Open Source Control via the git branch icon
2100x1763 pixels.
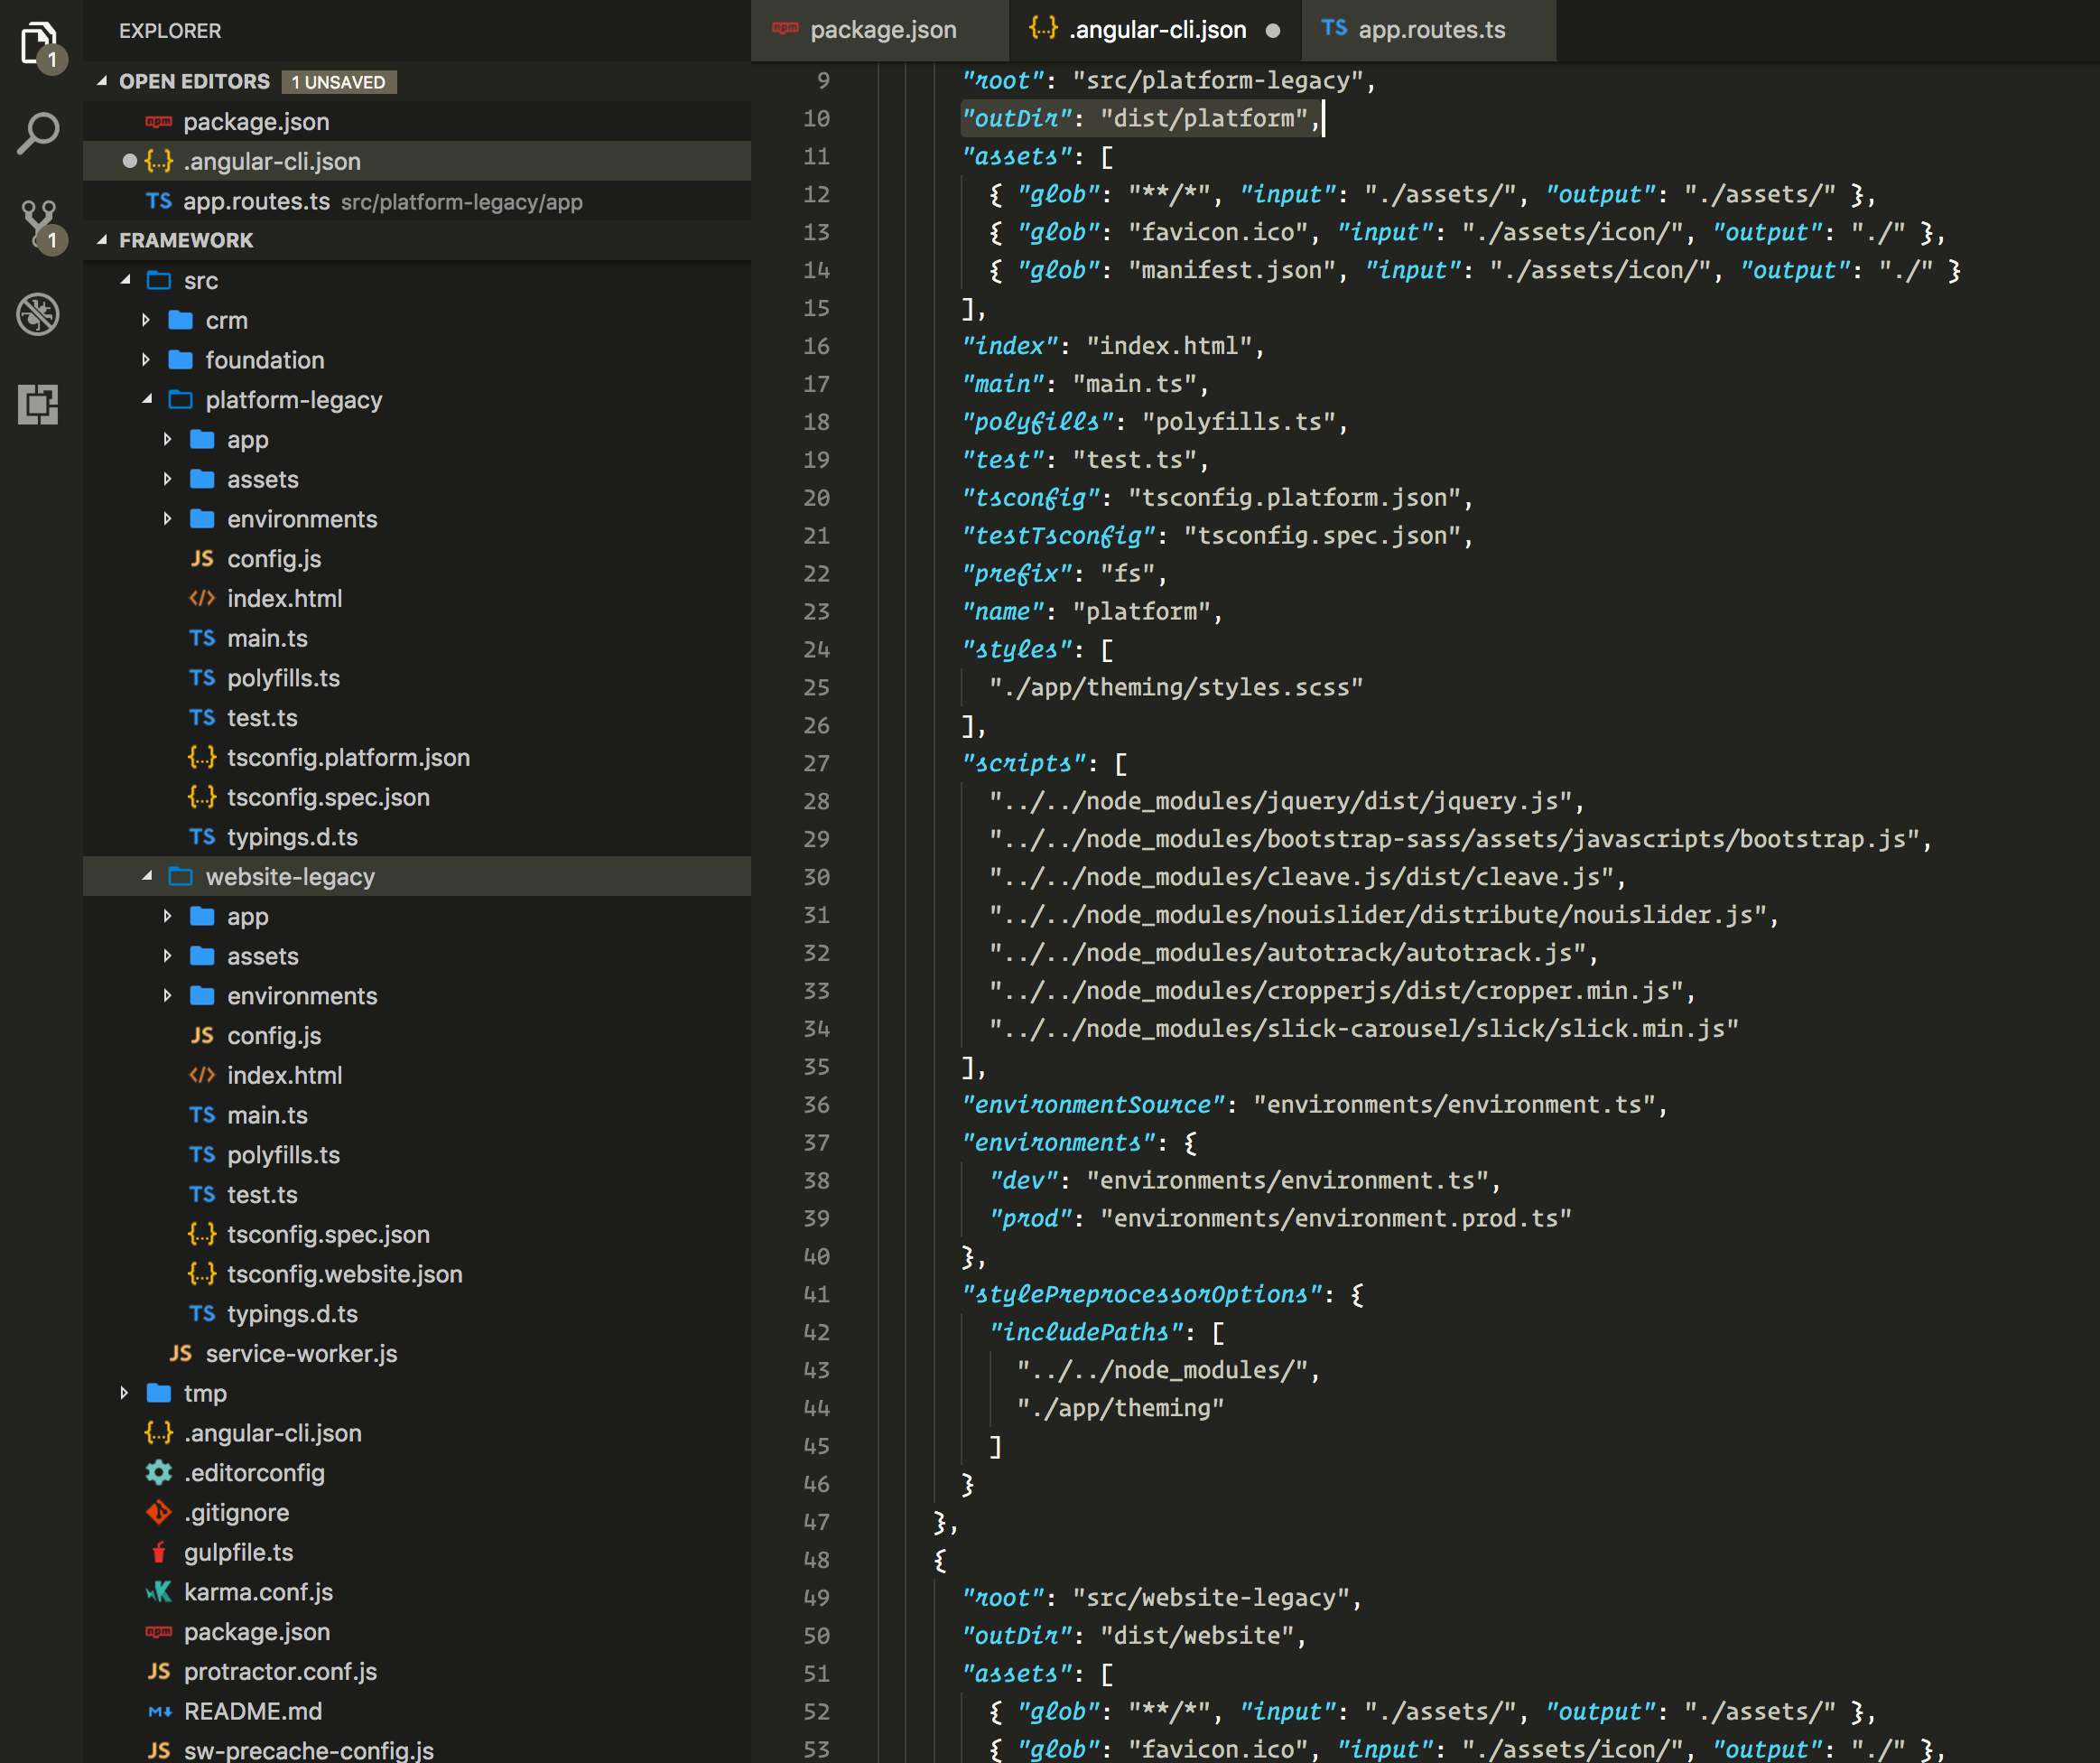coord(38,220)
